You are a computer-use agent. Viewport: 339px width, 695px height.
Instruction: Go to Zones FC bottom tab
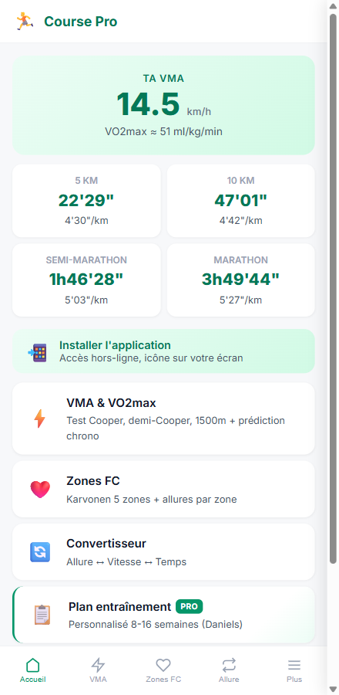[x=163, y=670]
